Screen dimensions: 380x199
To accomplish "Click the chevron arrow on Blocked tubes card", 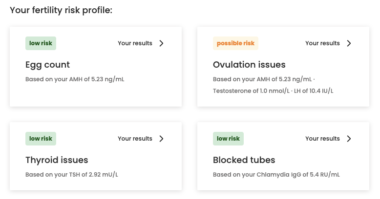I will point(349,139).
